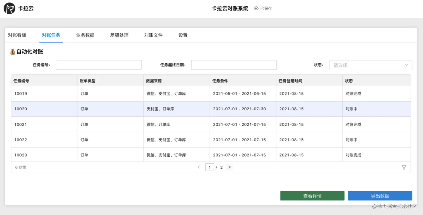The height and width of the screenshot is (215, 423).
Task: Click the next page arrow
Action: [229, 167]
